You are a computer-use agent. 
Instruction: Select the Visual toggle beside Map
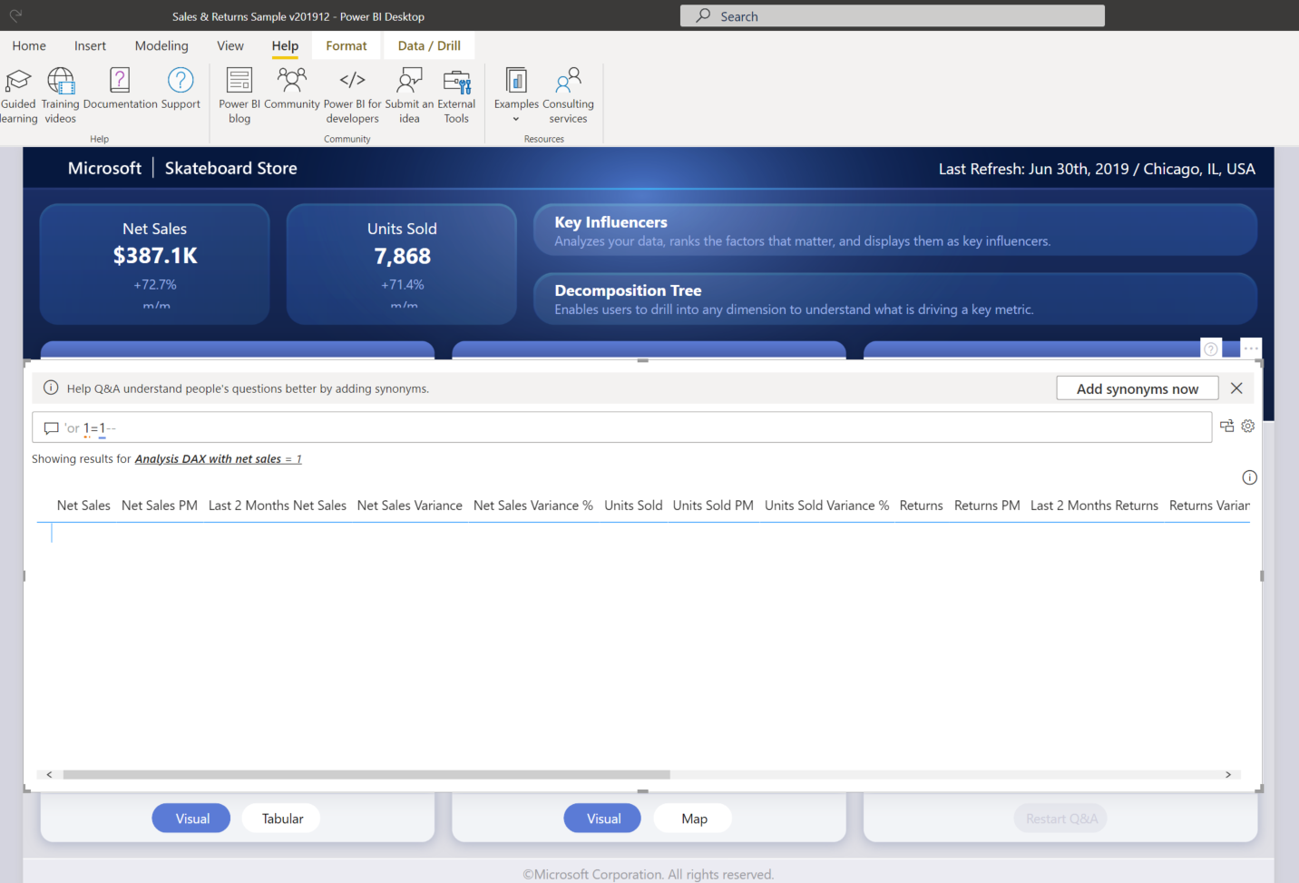click(603, 819)
